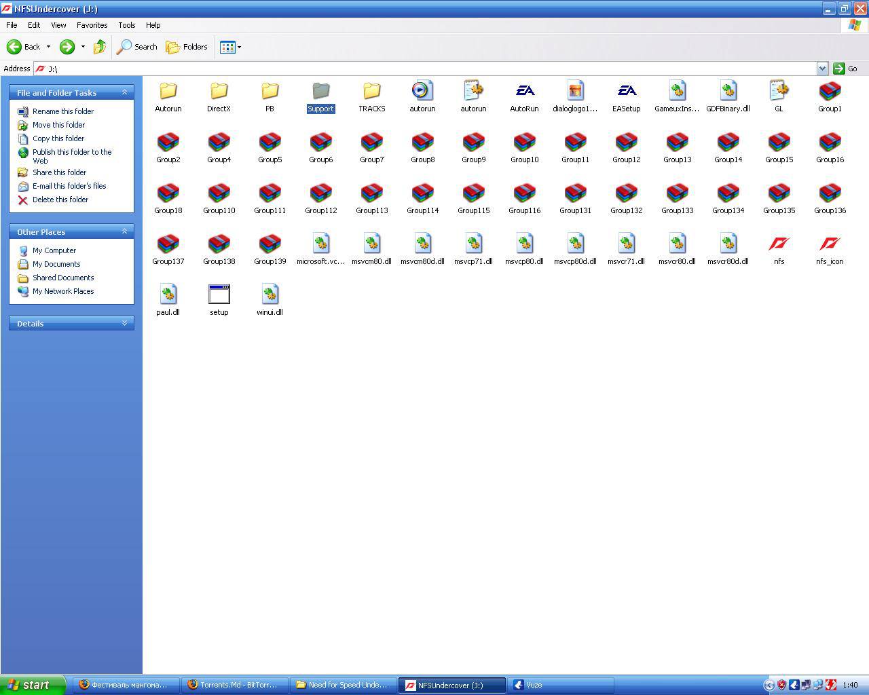The width and height of the screenshot is (869, 695).
Task: Select the GL configuration file icon
Action: point(779,90)
